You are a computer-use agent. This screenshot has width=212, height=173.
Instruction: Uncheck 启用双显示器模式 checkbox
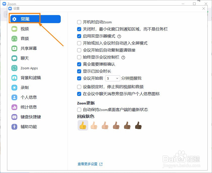pos(79,36)
